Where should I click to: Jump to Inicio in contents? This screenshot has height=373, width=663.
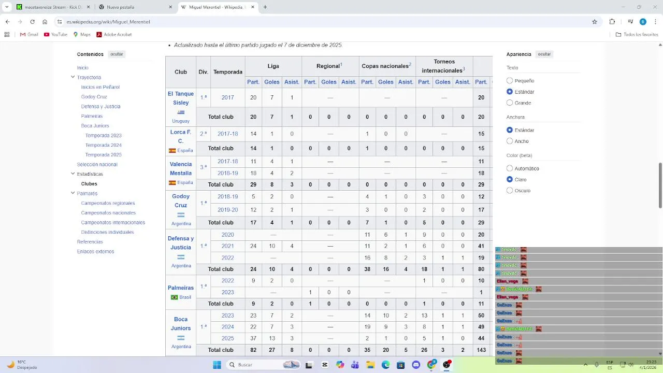83,68
